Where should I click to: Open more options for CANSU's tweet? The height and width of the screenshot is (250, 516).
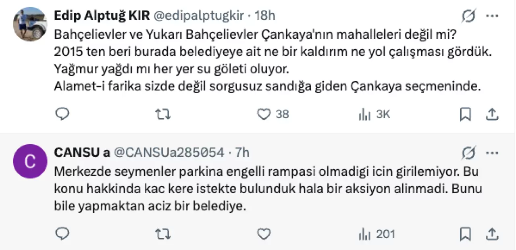point(492,152)
